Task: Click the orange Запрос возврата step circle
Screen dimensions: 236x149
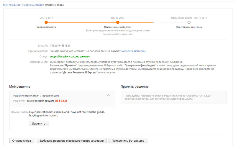Action: click(46, 22)
